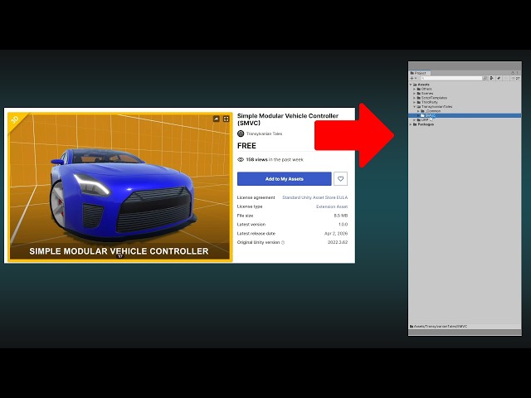Click the 8.5 MB file size value
The height and width of the screenshot is (398, 531).
[x=341, y=216]
